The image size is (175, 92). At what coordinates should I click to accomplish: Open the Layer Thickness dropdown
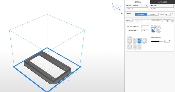point(145,31)
